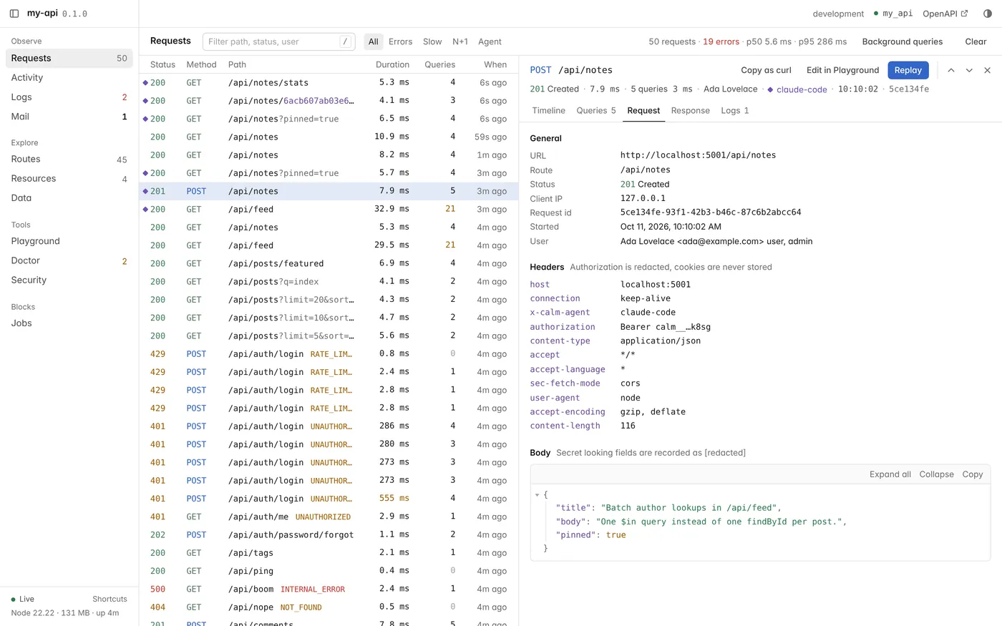
Task: Focus the filter path, status, user field
Action: [x=278, y=41]
